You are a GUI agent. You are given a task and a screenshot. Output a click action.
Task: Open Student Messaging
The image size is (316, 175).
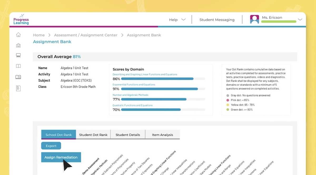(x=217, y=20)
